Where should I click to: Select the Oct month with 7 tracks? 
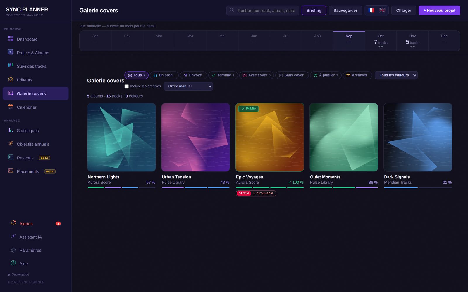coord(381,41)
